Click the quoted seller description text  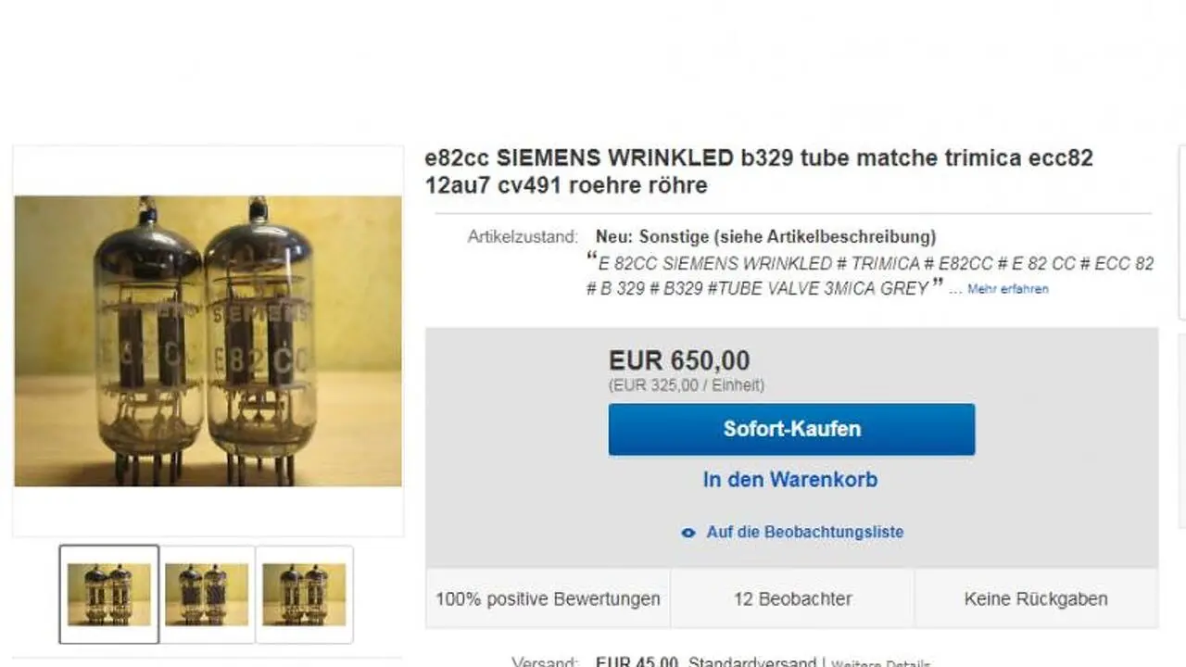point(870,275)
